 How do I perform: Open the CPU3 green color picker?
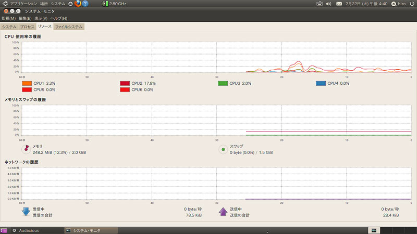[x=223, y=83]
